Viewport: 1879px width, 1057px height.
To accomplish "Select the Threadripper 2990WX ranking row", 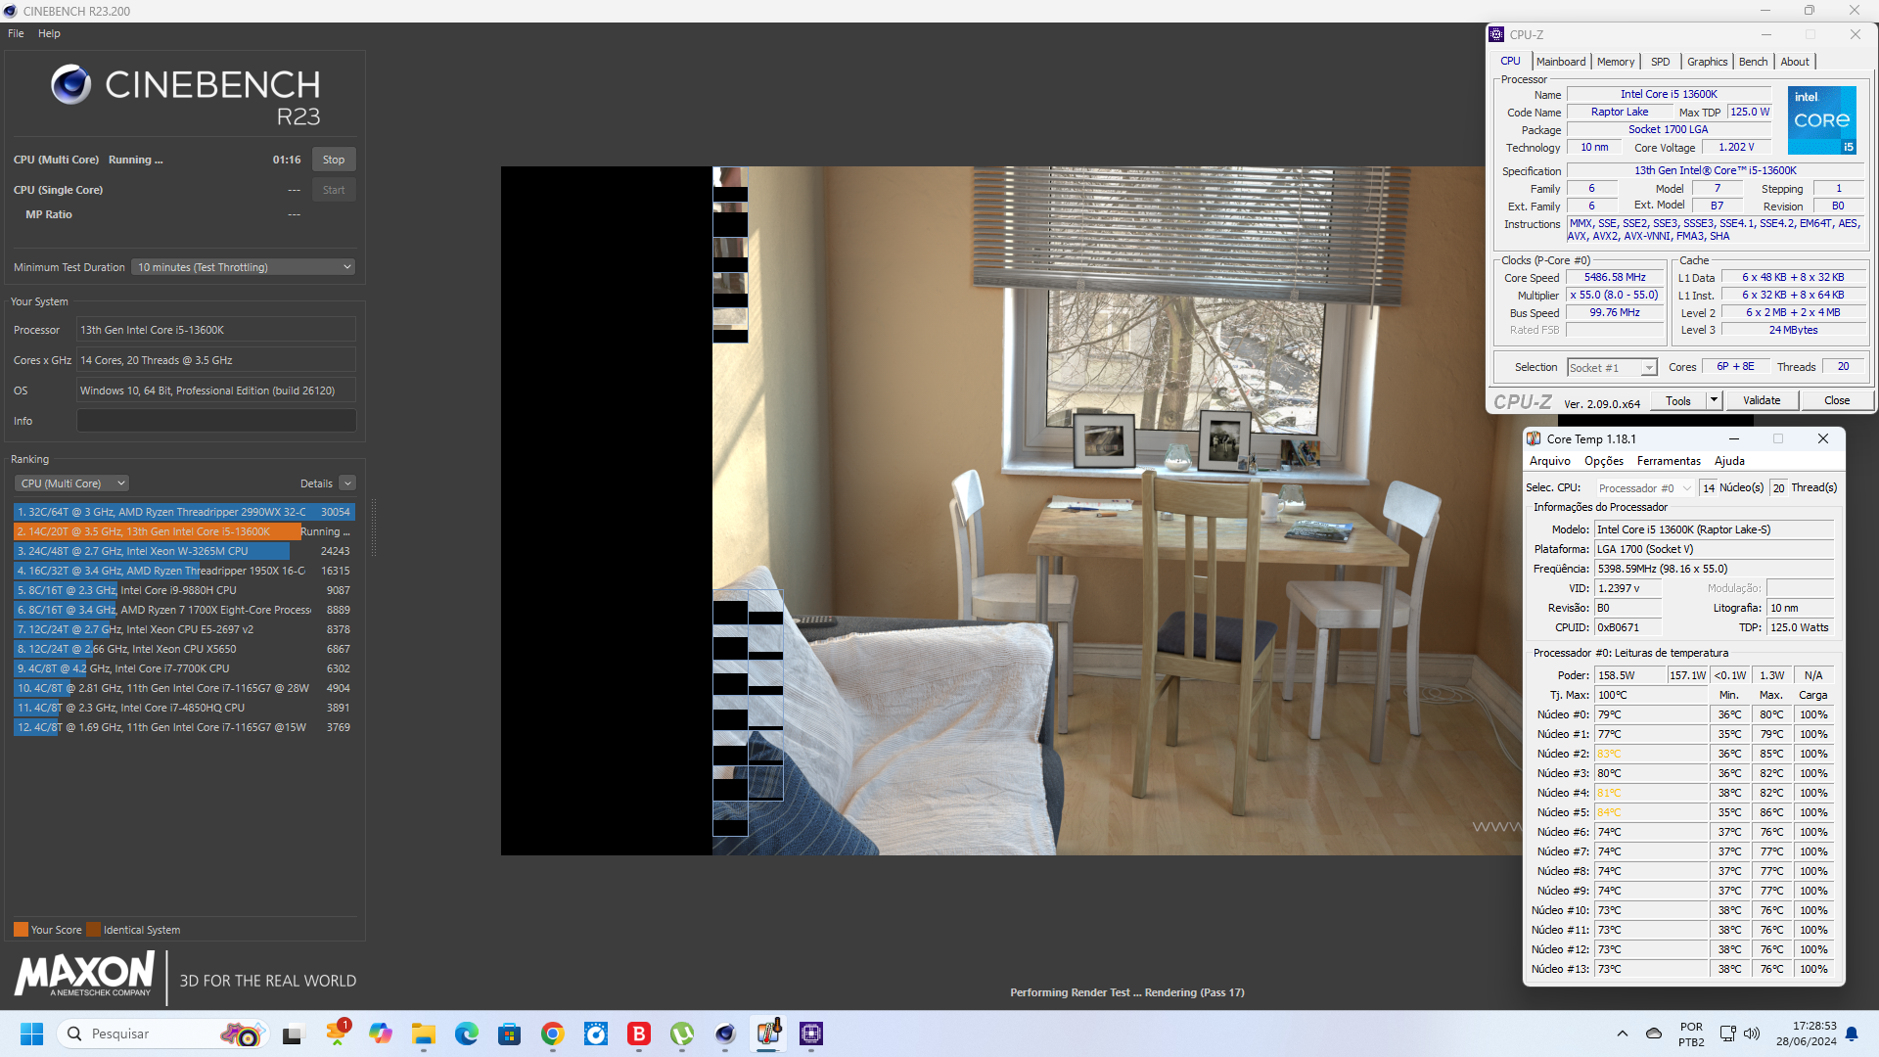I will [x=184, y=512].
